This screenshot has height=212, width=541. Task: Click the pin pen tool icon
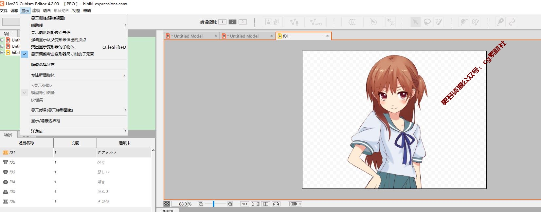[x=500, y=22]
